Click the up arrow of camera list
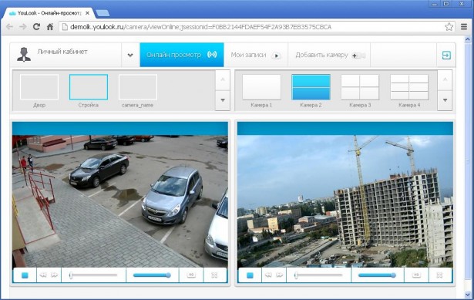474x300 pixels. pyautogui.click(x=223, y=80)
